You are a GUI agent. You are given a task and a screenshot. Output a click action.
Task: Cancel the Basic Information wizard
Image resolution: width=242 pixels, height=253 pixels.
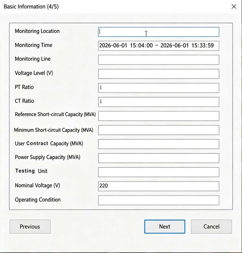click(x=211, y=226)
